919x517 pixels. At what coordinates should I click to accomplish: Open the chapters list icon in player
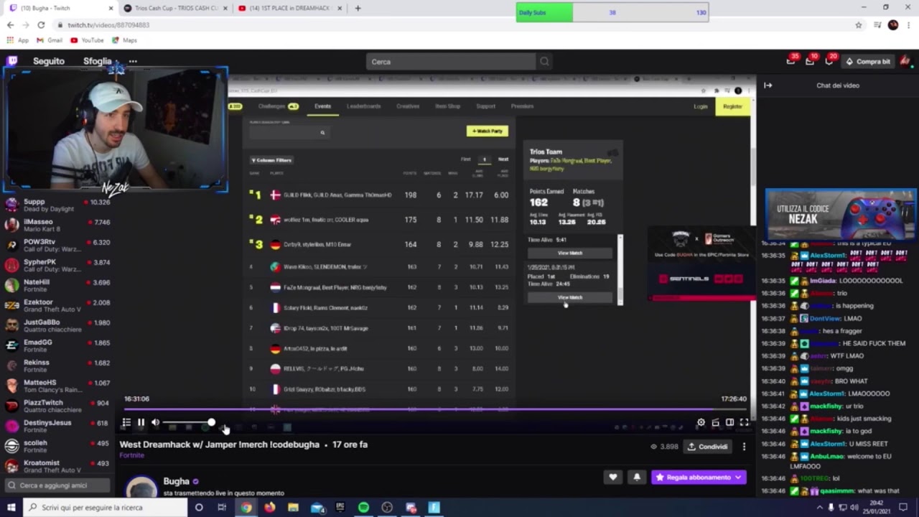coord(126,423)
